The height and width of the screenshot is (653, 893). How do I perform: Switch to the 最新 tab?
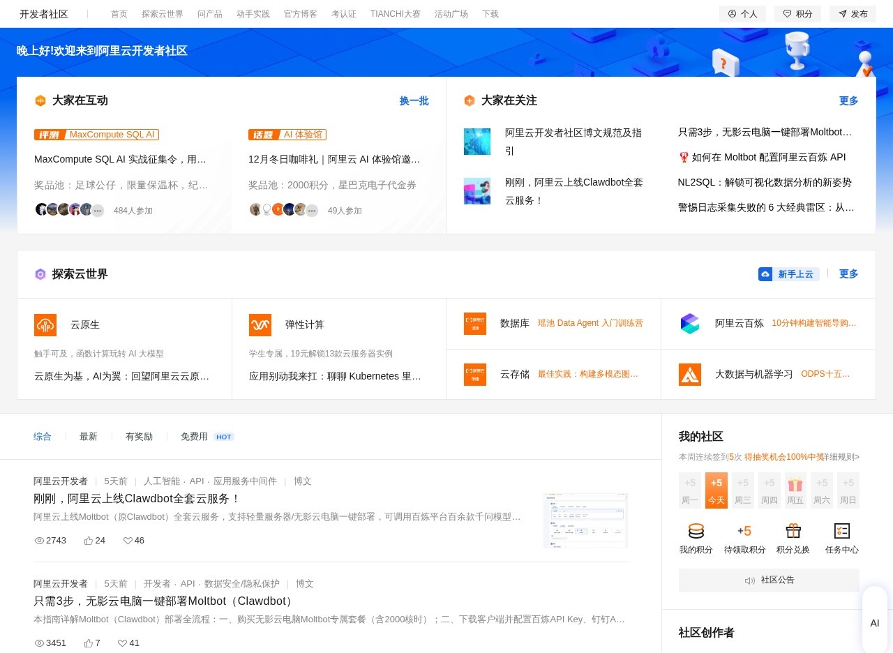click(88, 436)
